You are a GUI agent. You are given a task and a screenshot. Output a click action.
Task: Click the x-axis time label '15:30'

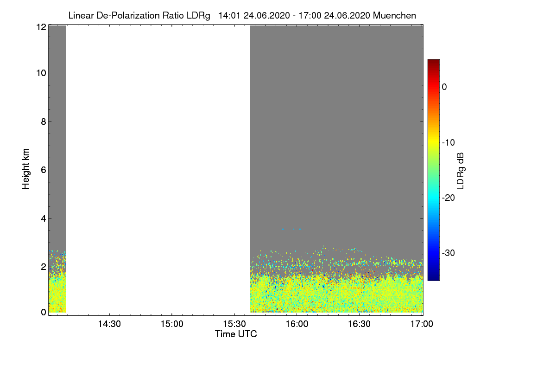[234, 324]
